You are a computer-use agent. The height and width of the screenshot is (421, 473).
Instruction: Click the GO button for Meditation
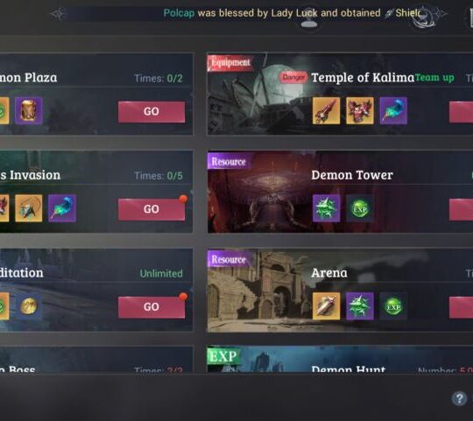152,307
